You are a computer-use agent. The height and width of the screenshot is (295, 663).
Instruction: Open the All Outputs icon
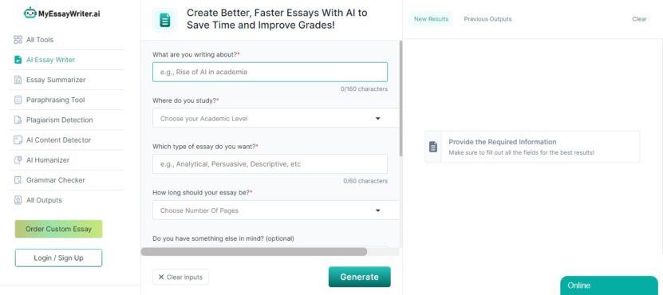18,200
